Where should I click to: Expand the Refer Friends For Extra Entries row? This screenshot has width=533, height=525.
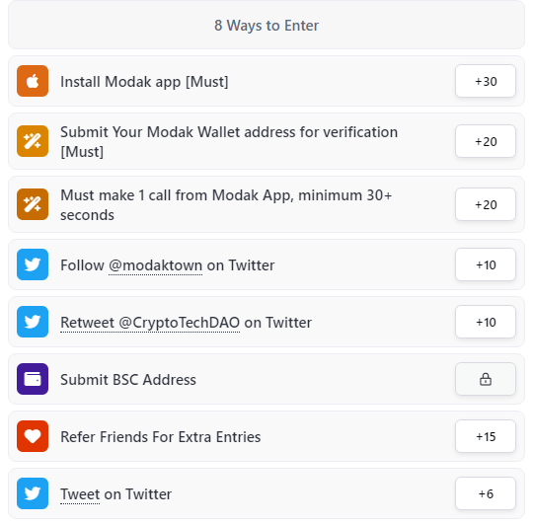pyautogui.click(x=266, y=436)
